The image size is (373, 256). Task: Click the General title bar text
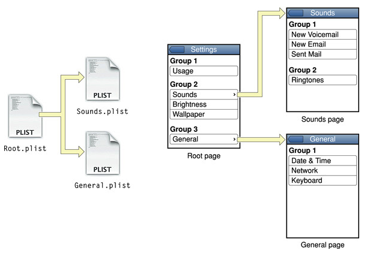[x=323, y=139]
